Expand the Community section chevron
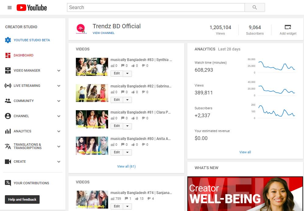This screenshot has height=211, width=304. pos(59,101)
